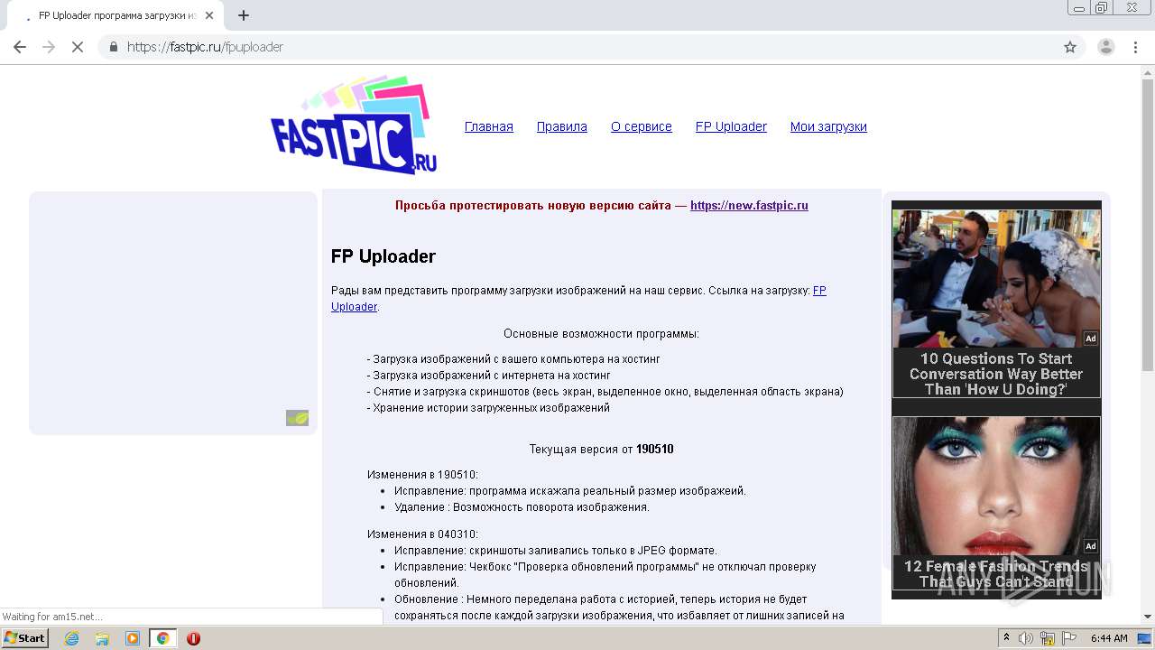Click the line Загрузка изображений с интернета на хостинг
The width and height of the screenshot is (1155, 650).
click(x=488, y=376)
